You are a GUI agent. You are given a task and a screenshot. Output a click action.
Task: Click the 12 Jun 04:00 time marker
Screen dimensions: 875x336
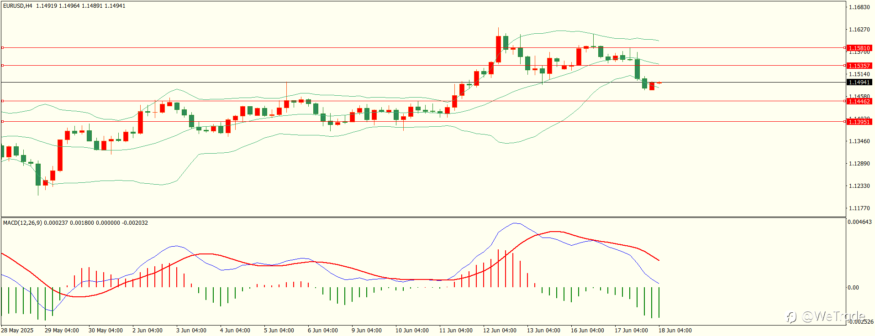(x=500, y=331)
